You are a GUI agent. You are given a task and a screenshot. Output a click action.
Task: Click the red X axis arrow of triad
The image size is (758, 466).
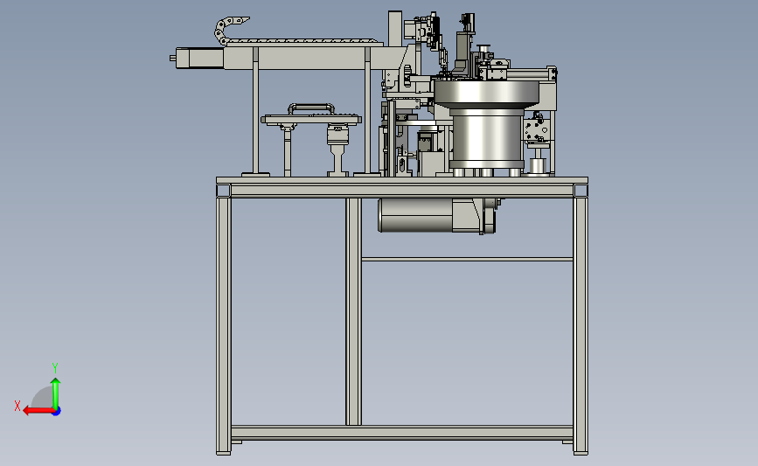[38, 411]
